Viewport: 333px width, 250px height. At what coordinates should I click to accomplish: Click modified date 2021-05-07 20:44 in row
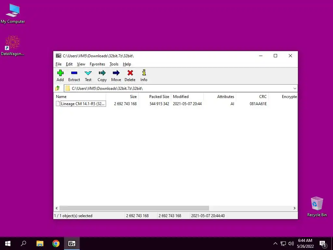pyautogui.click(x=187, y=104)
